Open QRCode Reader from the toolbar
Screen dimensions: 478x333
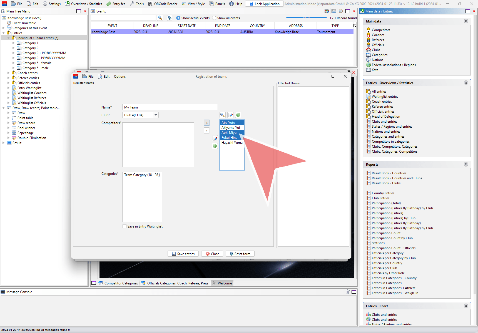click(x=163, y=4)
